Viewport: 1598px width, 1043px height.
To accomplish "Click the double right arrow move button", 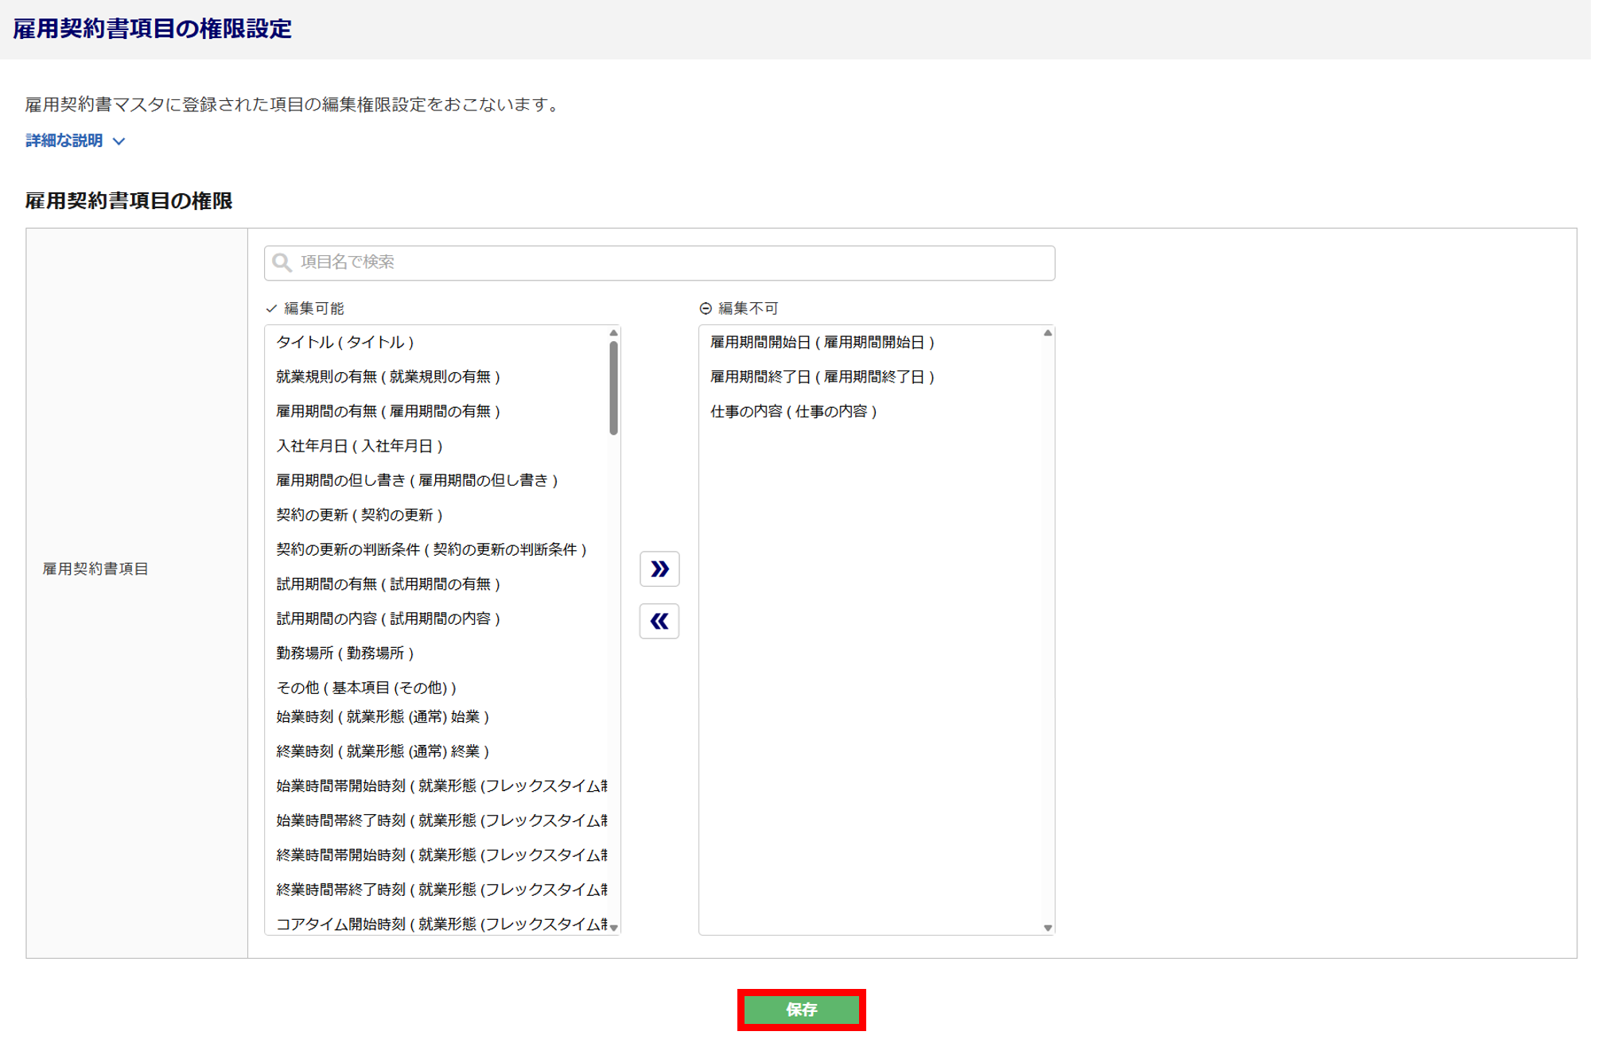I will pyautogui.click(x=659, y=569).
